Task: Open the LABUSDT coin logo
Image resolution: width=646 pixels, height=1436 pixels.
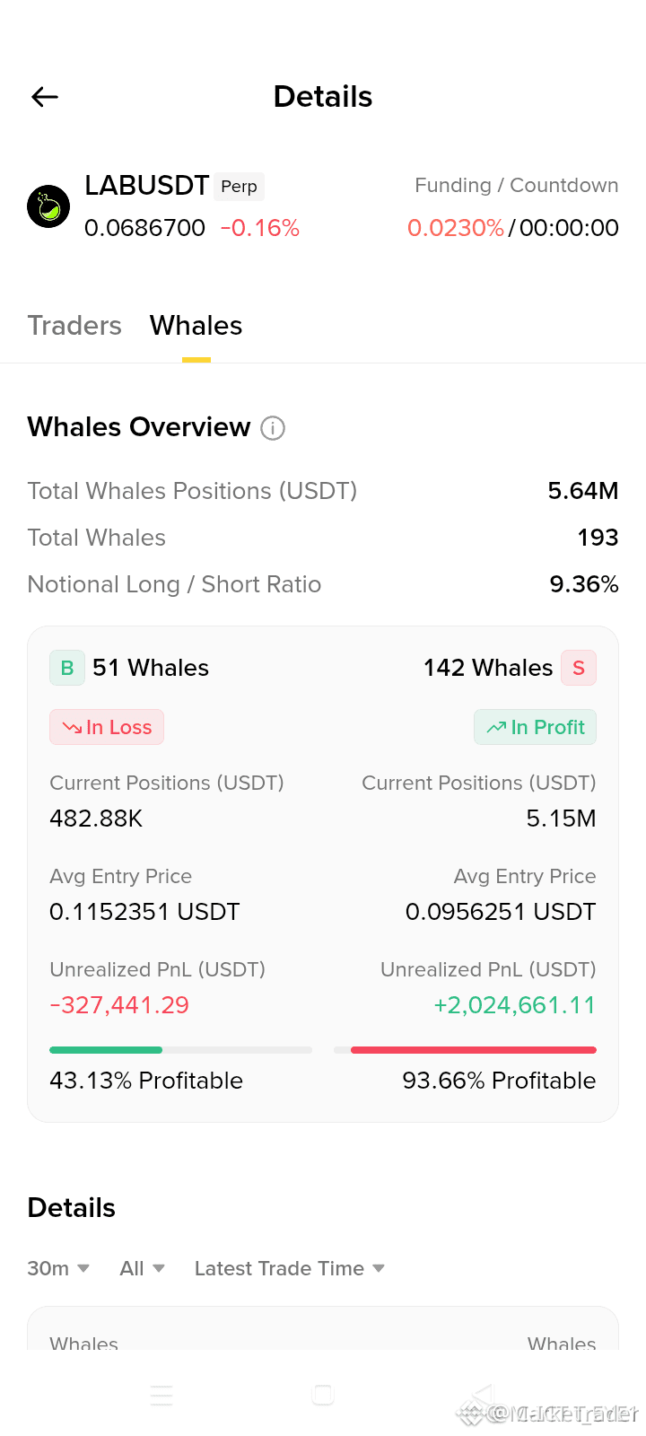Action: click(x=48, y=206)
